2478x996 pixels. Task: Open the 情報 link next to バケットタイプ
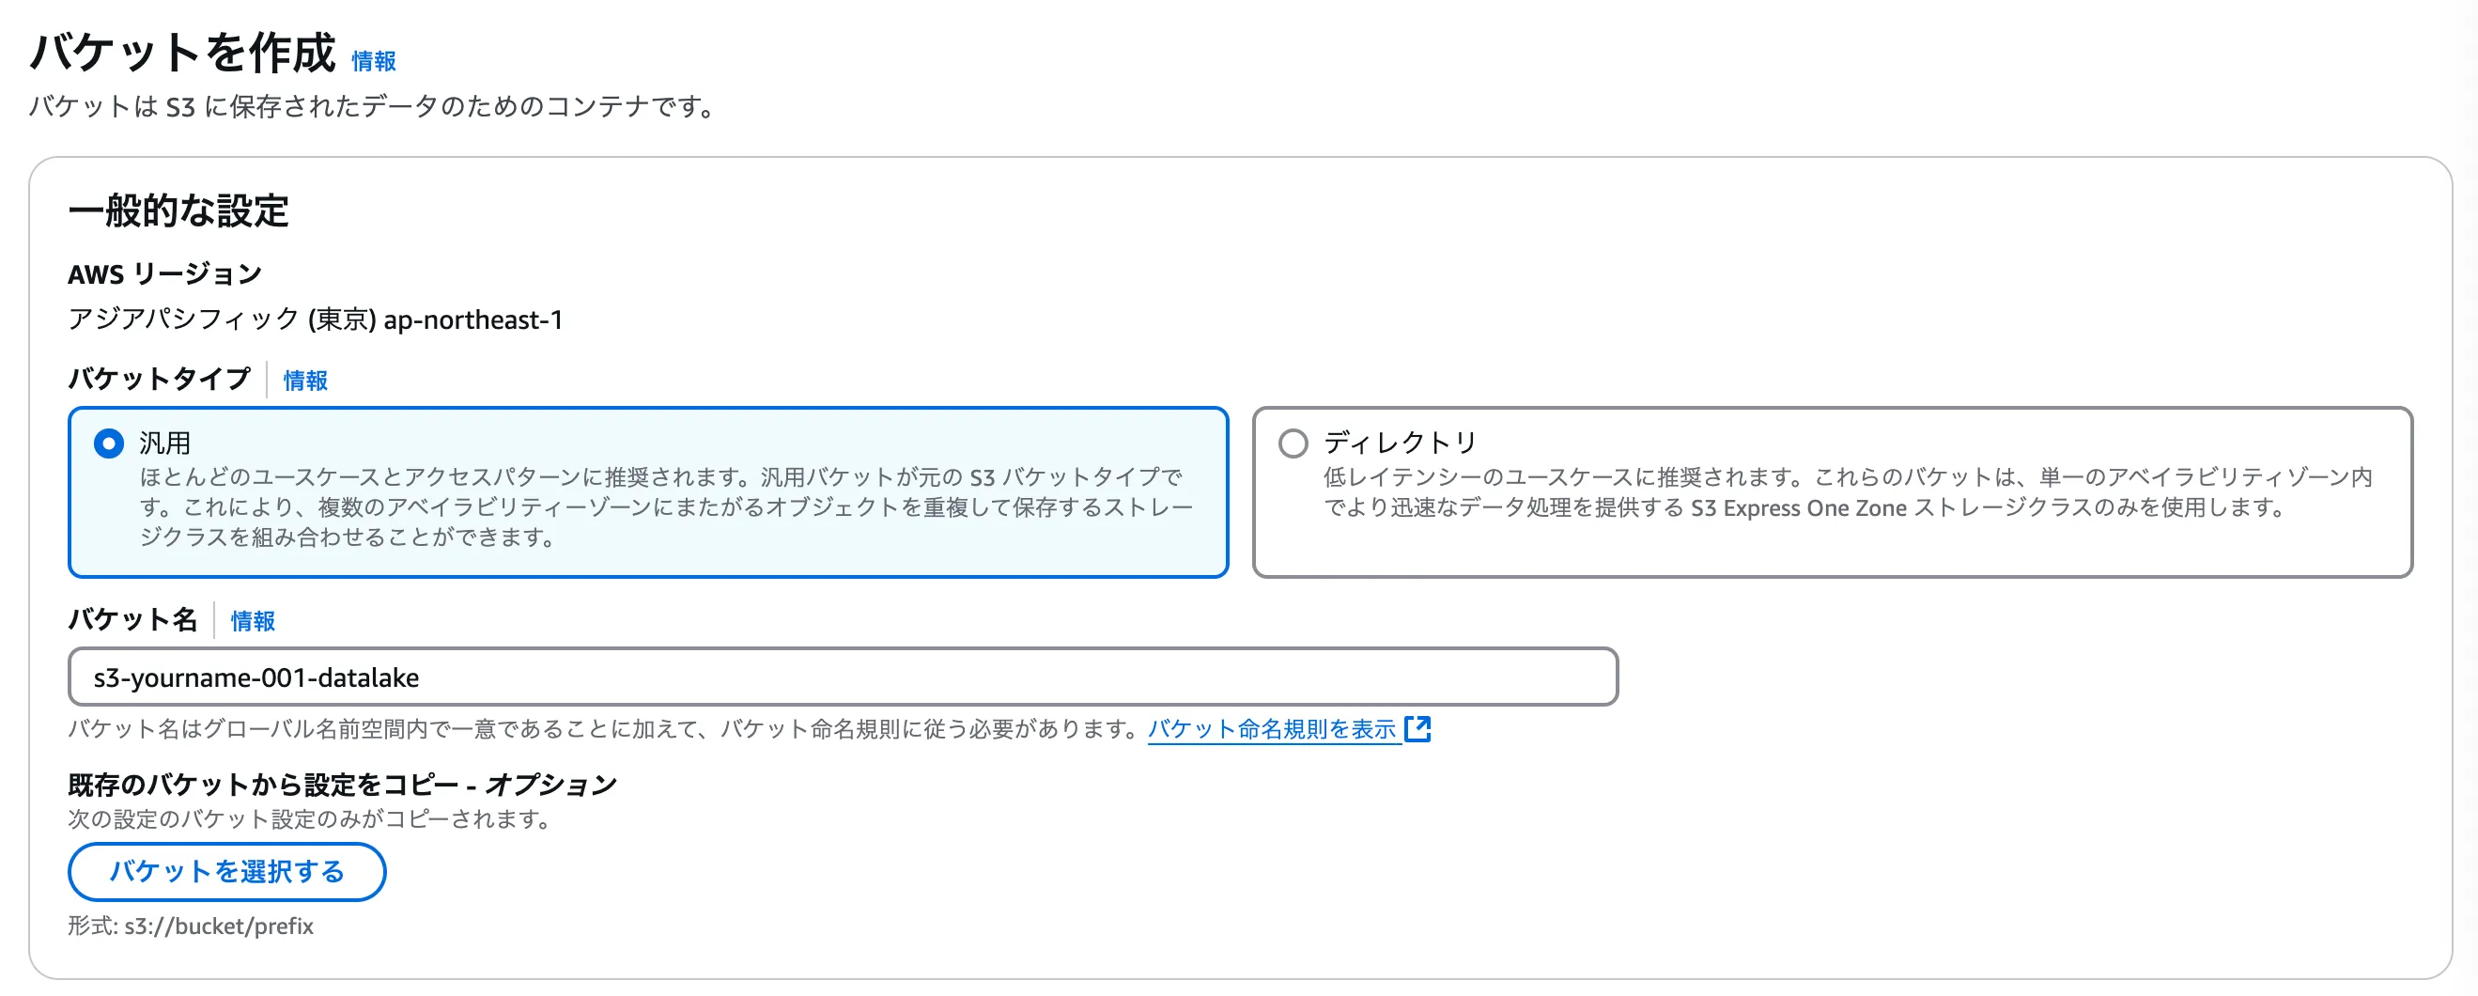305,381
